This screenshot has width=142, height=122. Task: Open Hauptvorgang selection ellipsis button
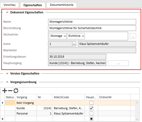tap(118, 63)
